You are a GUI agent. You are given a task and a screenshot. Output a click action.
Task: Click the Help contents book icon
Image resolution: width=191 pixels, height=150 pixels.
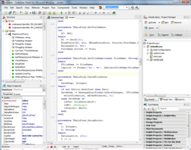(114, 13)
